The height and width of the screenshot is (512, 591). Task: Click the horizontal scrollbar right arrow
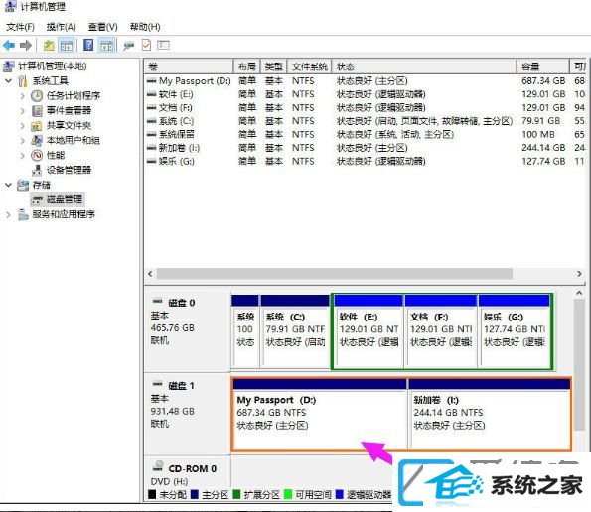[579, 274]
